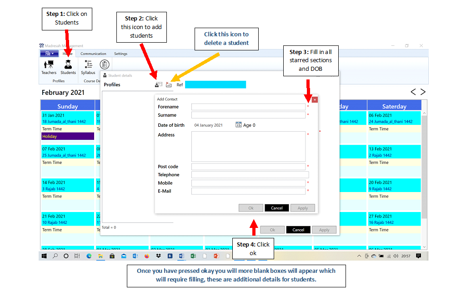Go to previous month with left arrow
Viewport: 456px width, 296px height.
tap(413, 92)
